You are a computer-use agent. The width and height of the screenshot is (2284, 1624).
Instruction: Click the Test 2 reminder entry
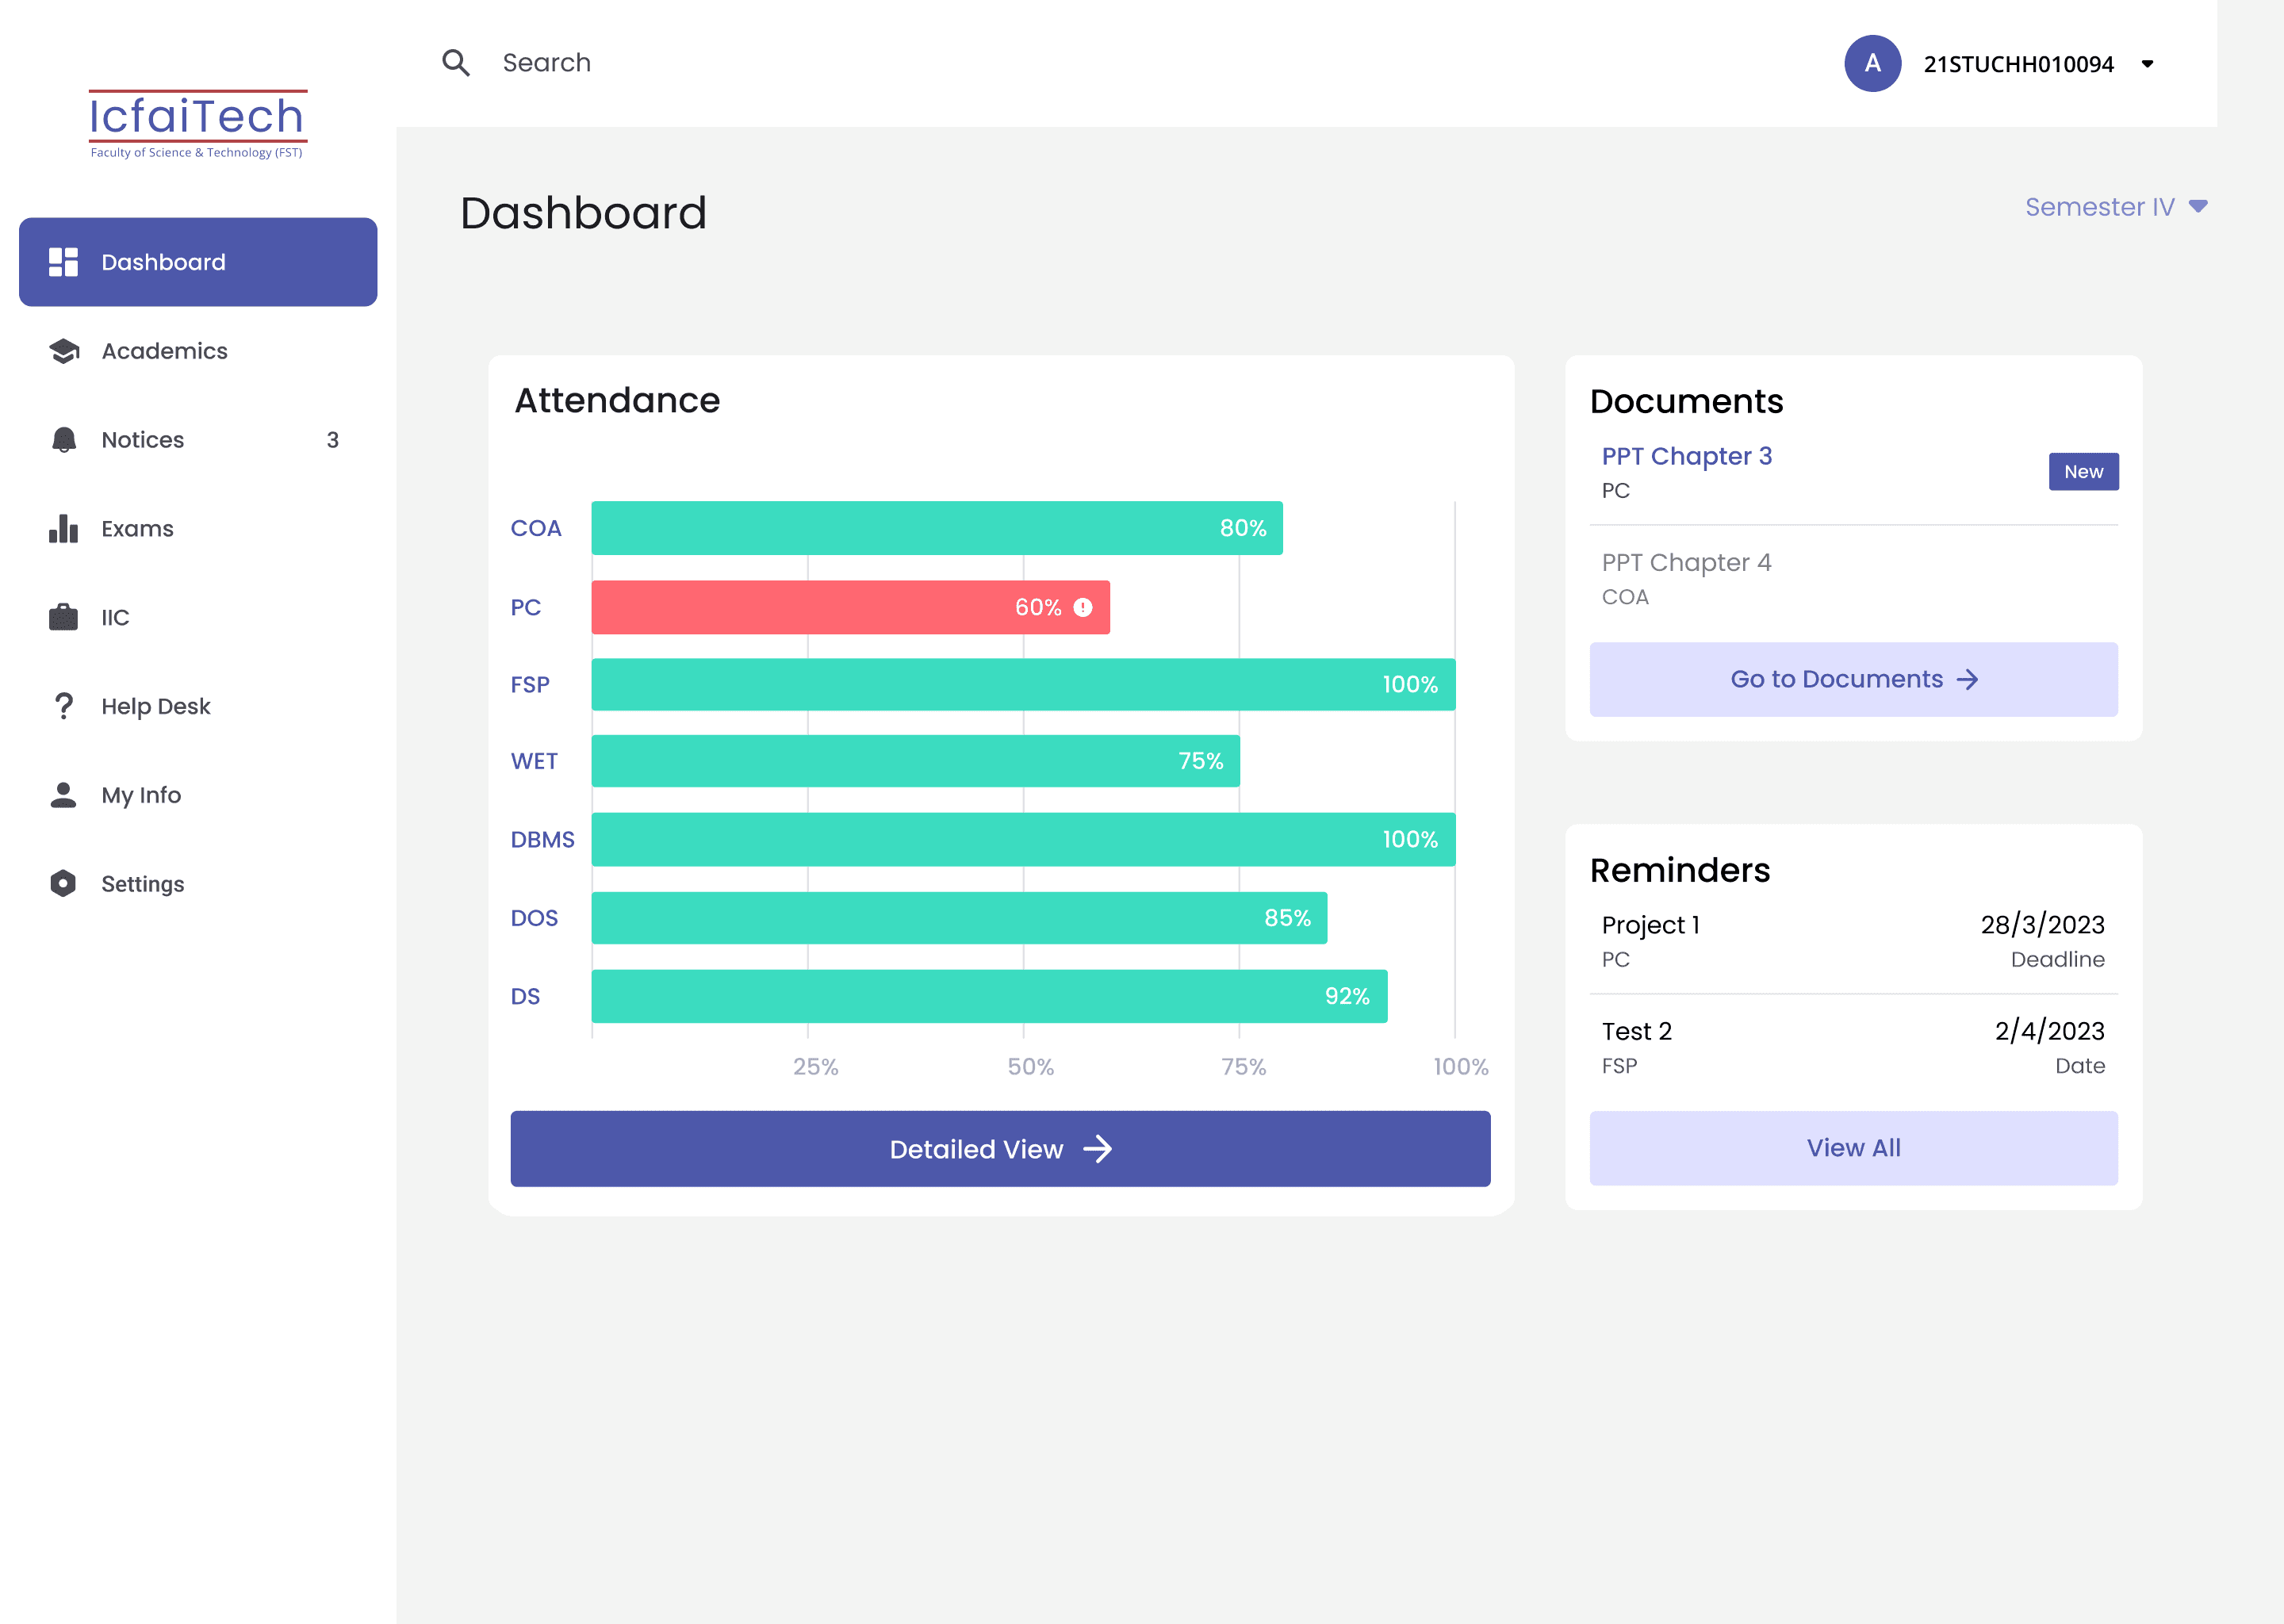(1853, 1047)
